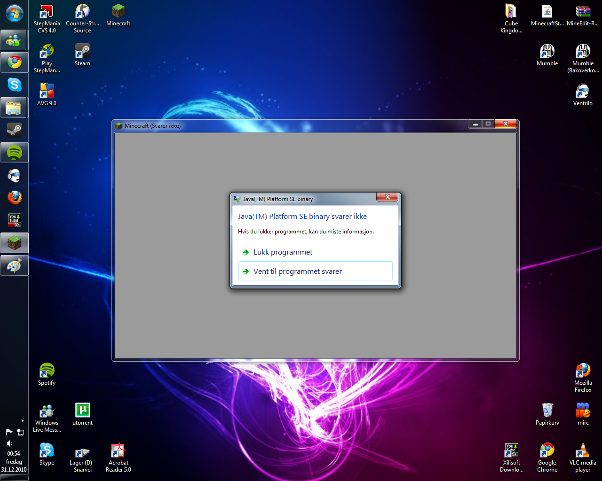Click the Windows Start orb
The image size is (602, 481).
pyautogui.click(x=14, y=14)
